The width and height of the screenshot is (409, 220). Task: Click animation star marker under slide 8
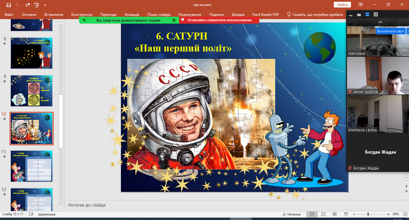pos(4,43)
